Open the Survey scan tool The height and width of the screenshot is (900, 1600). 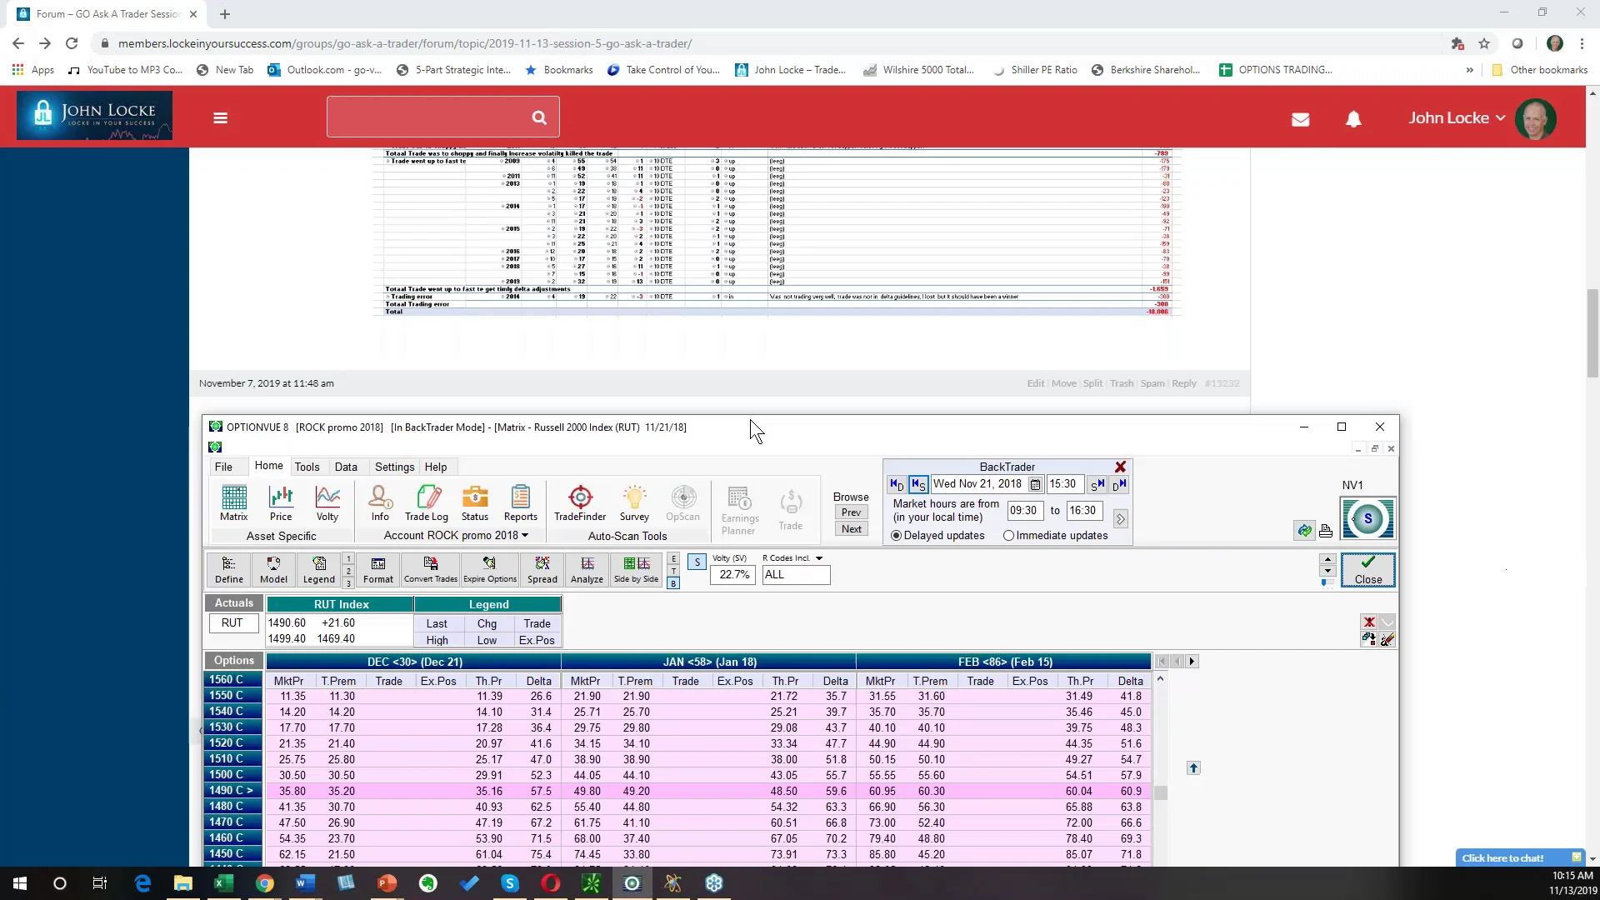tap(634, 503)
